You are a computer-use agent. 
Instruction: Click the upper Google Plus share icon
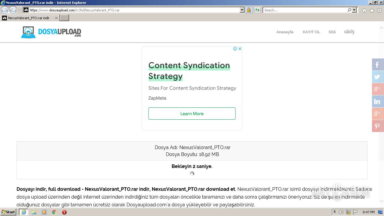378,89
